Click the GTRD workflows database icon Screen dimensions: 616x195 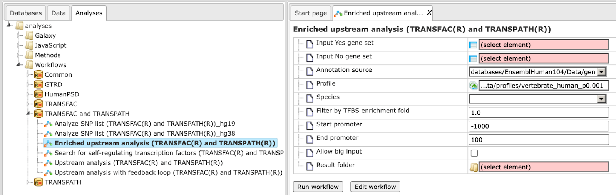38,84
